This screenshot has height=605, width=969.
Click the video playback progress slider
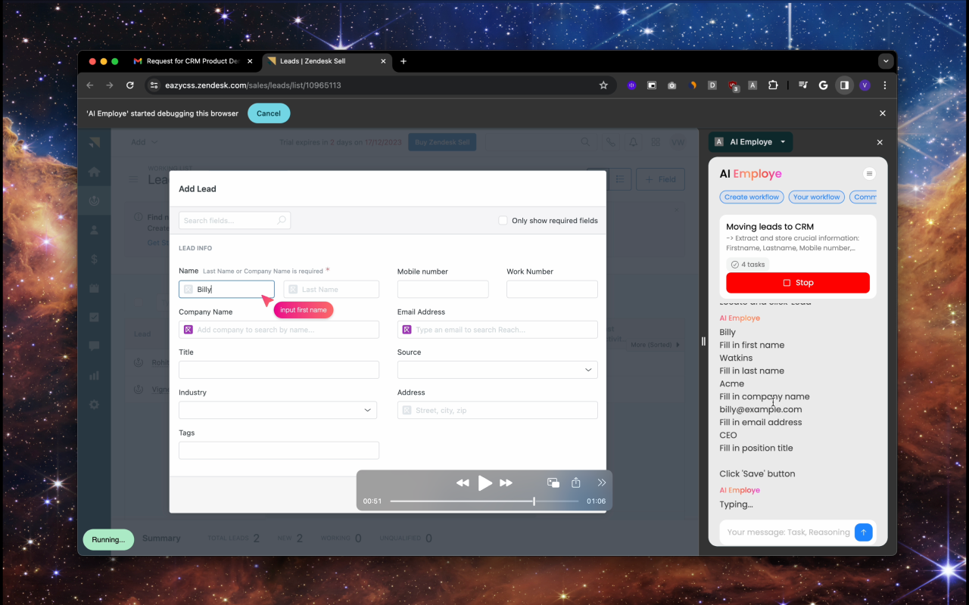(484, 501)
